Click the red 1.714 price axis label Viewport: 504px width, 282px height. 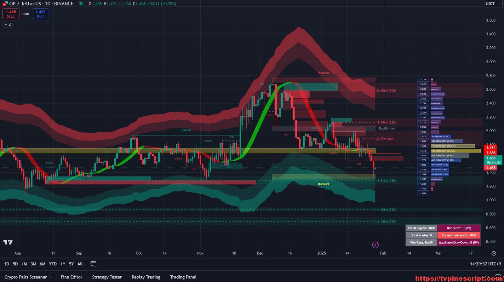click(x=491, y=147)
